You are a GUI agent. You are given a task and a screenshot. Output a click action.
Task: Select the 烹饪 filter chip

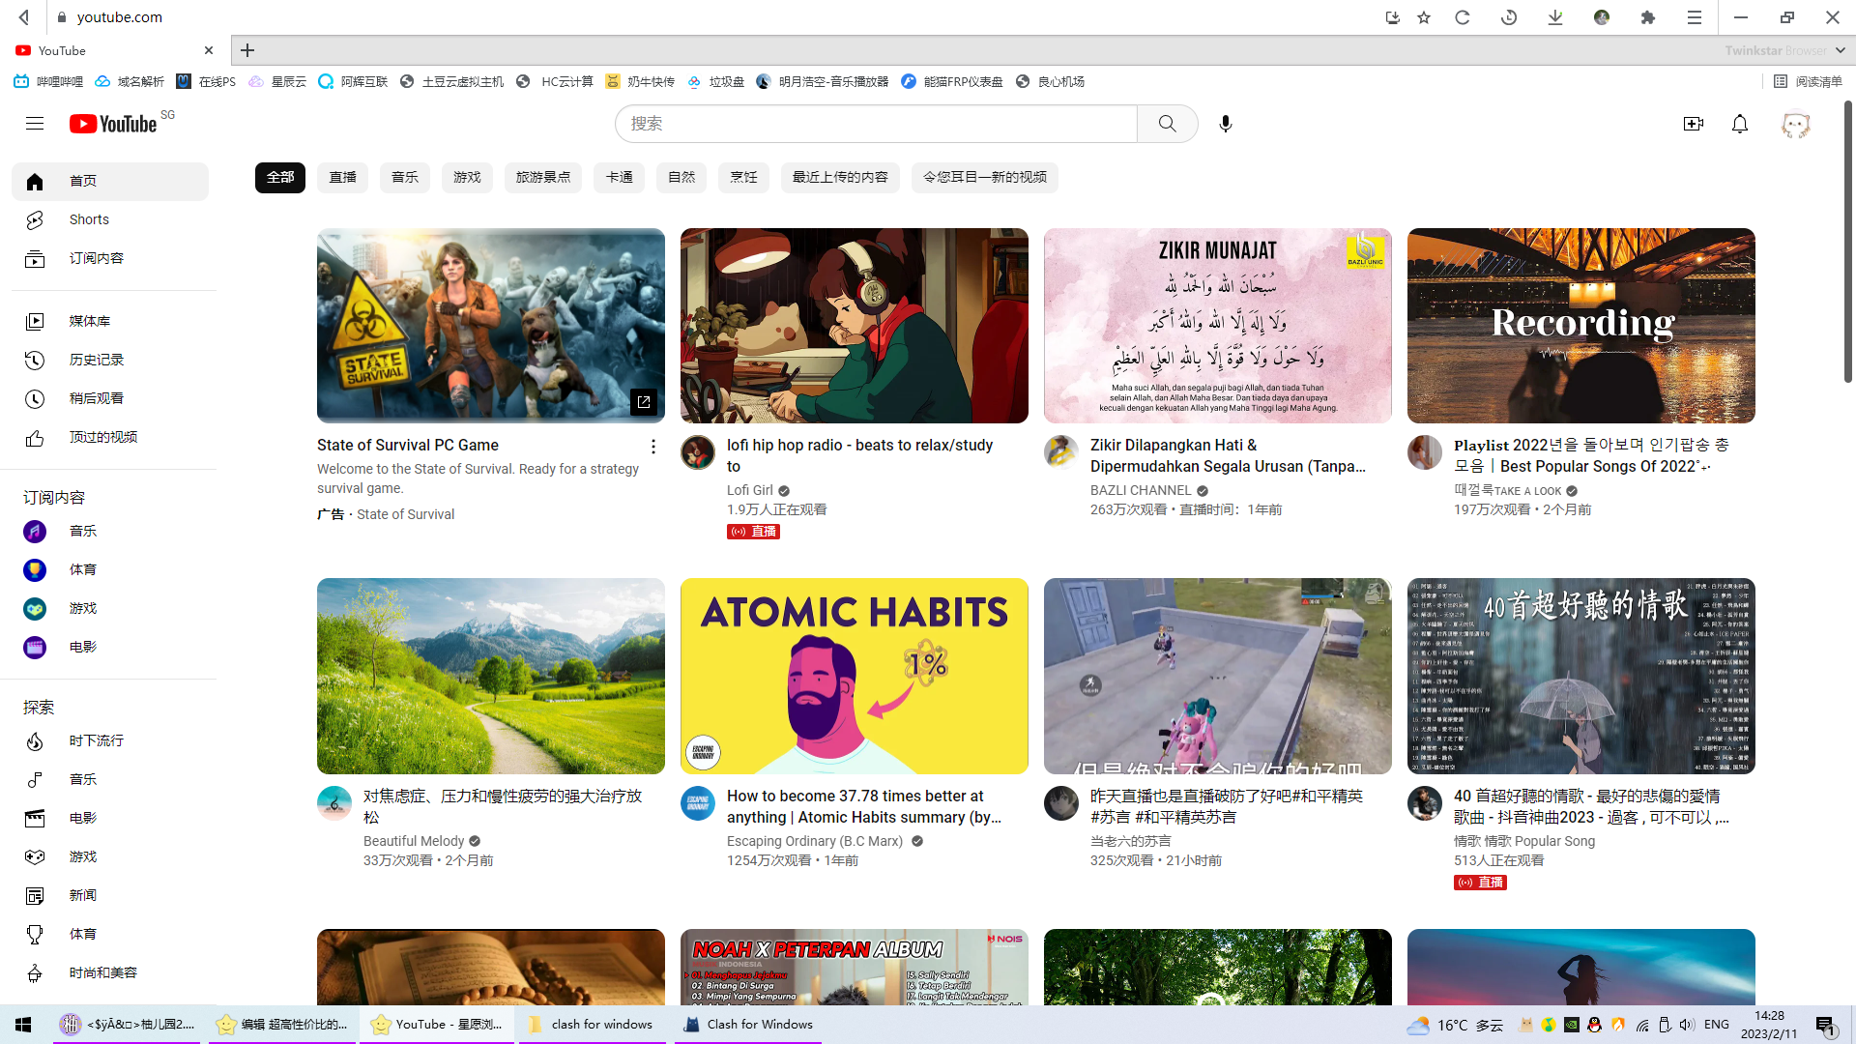coord(744,178)
